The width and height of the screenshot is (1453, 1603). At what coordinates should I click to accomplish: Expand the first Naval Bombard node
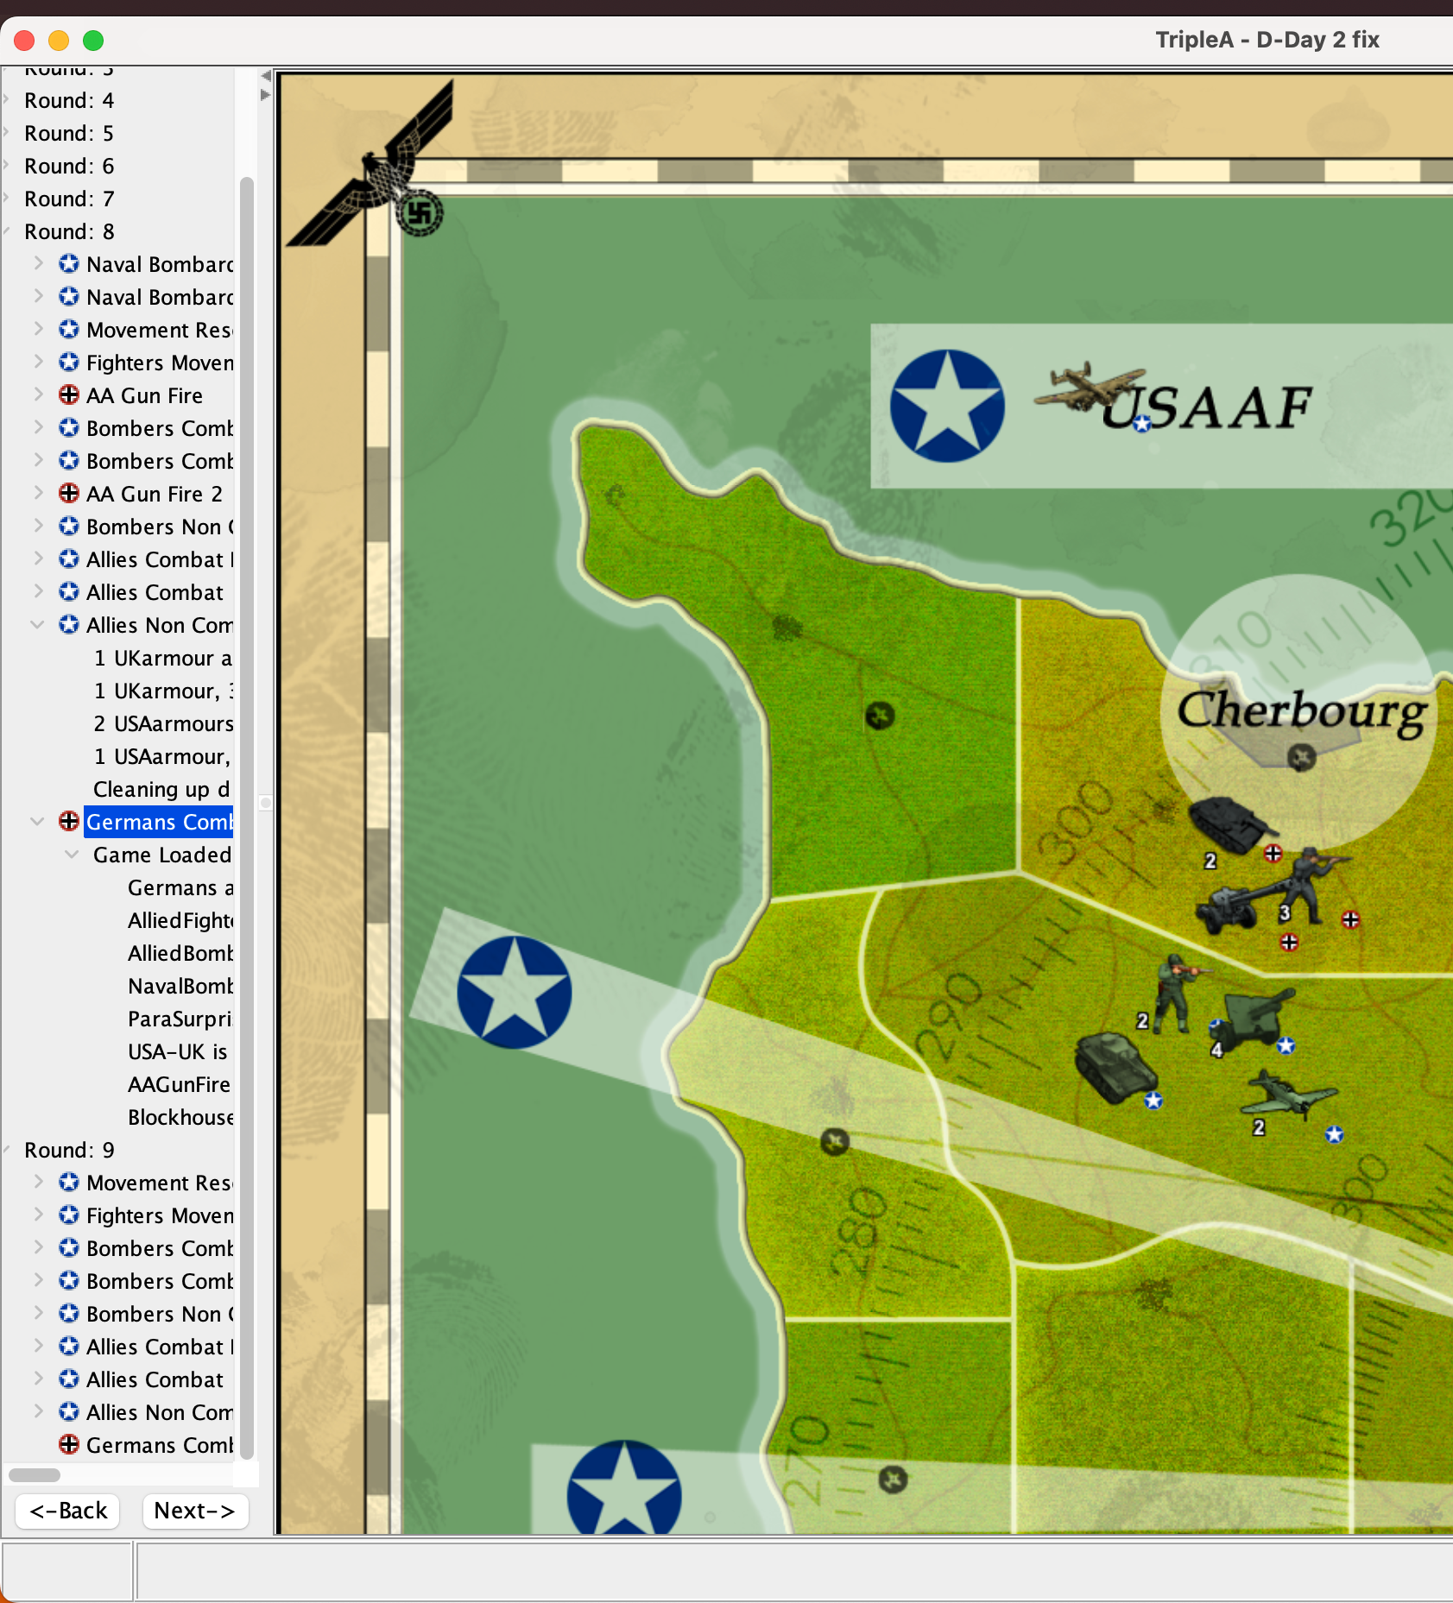[x=38, y=263]
